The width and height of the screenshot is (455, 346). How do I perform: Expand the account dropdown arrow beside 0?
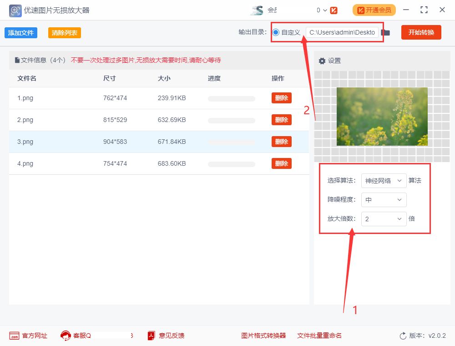(325, 10)
